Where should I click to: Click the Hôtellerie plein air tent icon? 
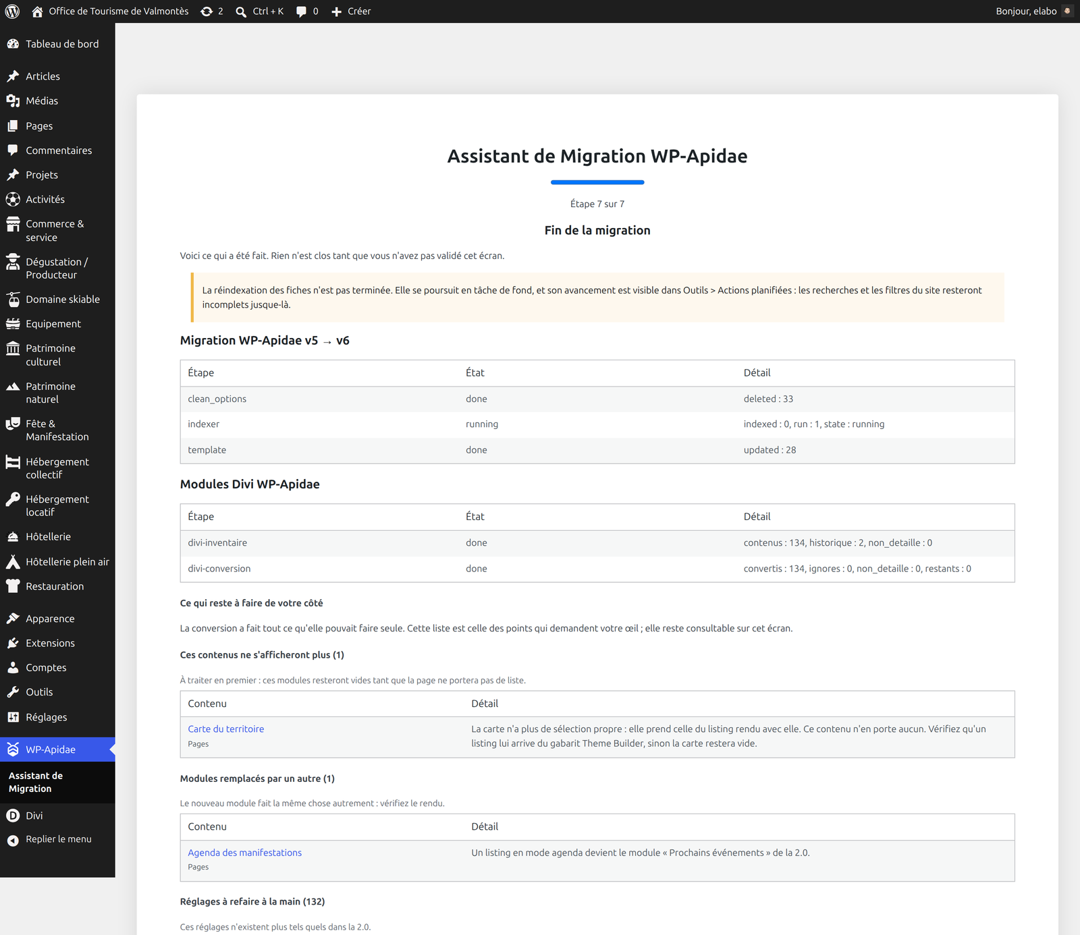[x=13, y=562]
